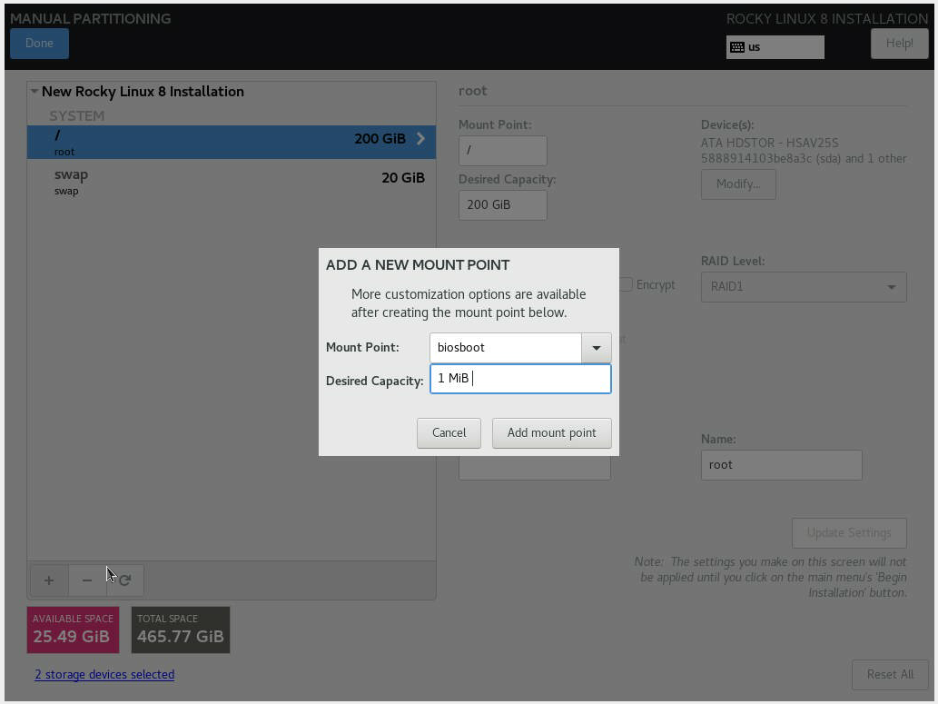The height and width of the screenshot is (704, 938).
Task: Click the minus icon to remove mount point
Action: [x=87, y=580]
